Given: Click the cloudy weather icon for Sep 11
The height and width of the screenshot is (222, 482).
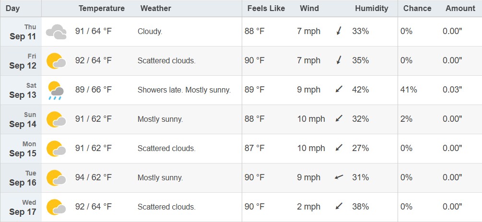Looking at the screenshot, I should click(56, 32).
